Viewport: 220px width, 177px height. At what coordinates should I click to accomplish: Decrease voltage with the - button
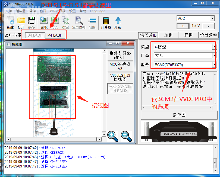click(208, 26)
